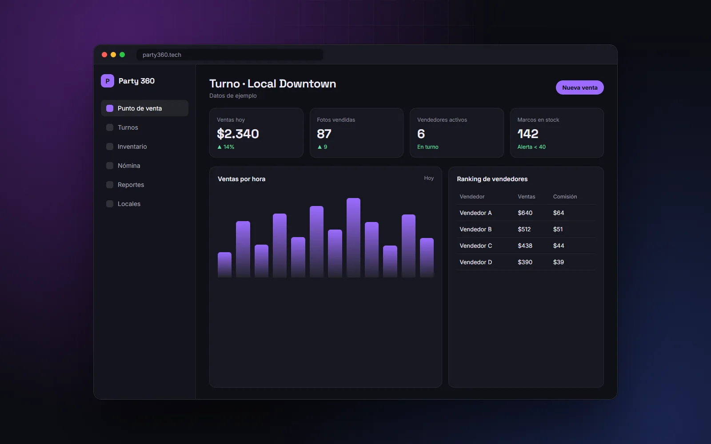The image size is (711, 444).
Task: Click the Hoy label on sales chart
Action: tap(429, 178)
